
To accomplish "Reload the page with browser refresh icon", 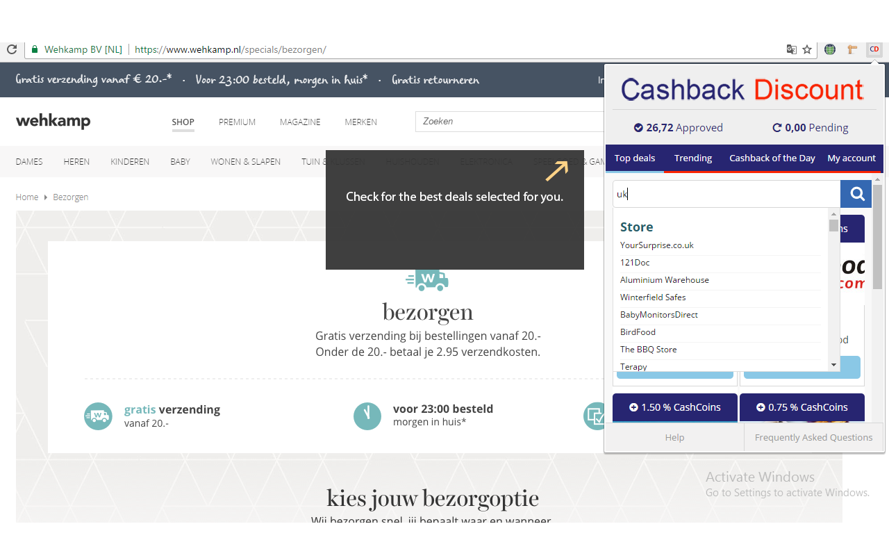I will tap(12, 49).
